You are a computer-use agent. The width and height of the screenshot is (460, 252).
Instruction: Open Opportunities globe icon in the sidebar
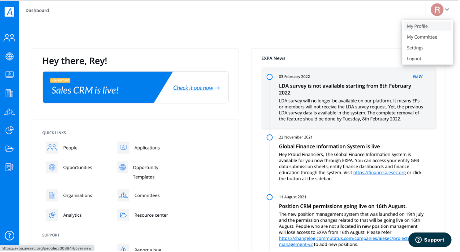pos(10,56)
